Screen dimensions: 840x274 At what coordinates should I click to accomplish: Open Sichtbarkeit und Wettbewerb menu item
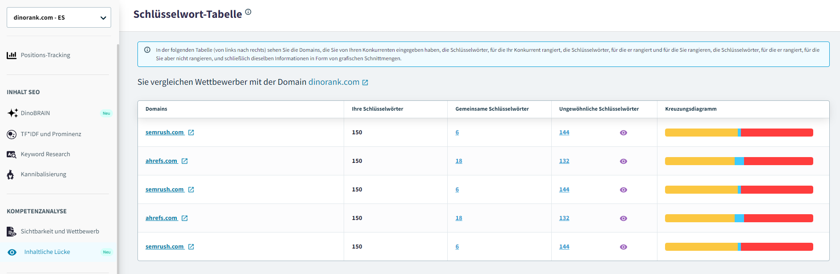click(60, 231)
